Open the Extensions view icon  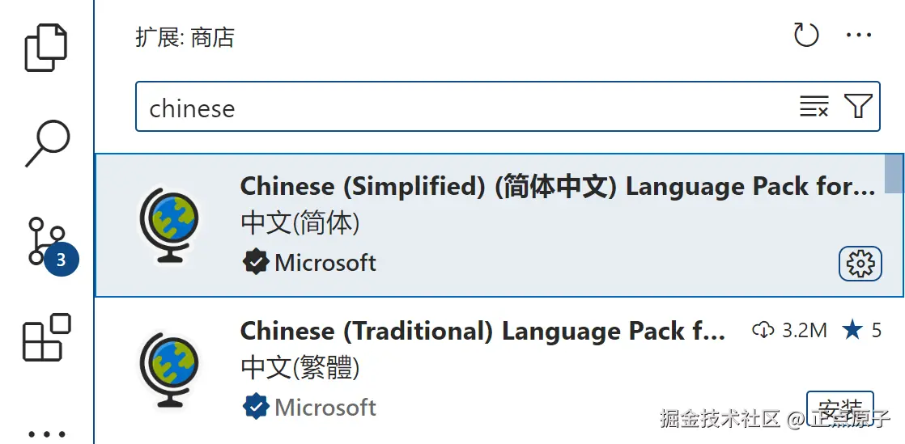[46, 337]
